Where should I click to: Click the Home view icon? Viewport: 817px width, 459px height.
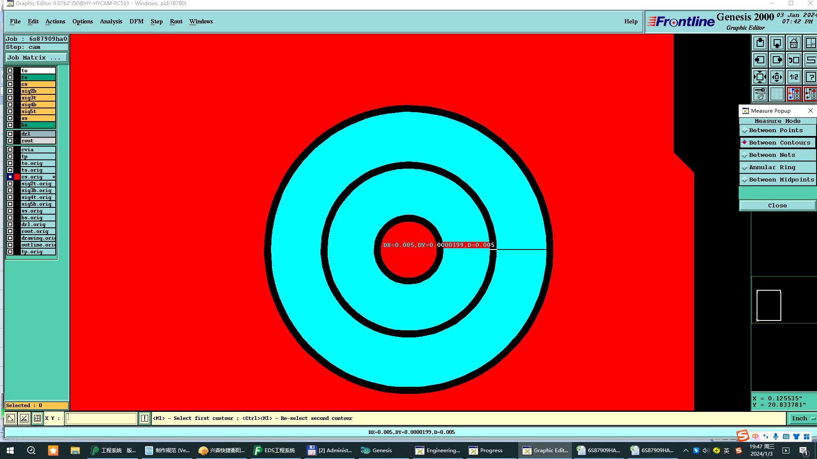794,43
